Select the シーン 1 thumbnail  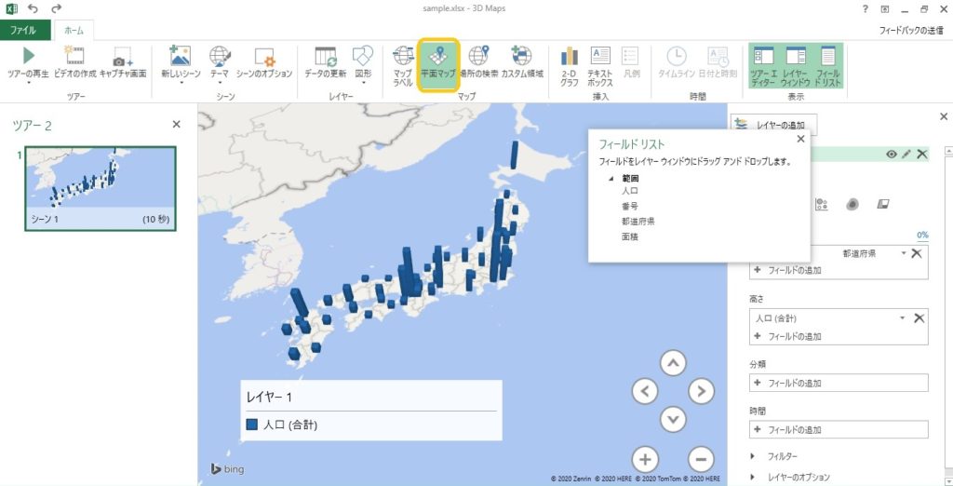point(99,187)
